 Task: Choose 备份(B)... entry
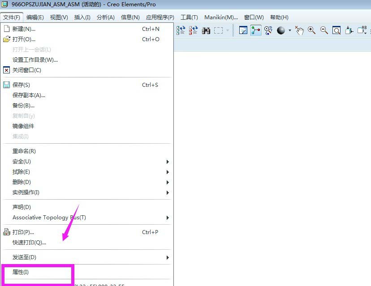[87, 106]
